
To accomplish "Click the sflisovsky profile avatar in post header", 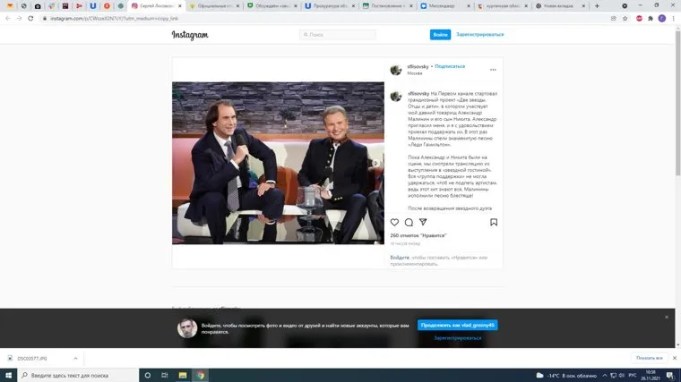I will pos(396,70).
